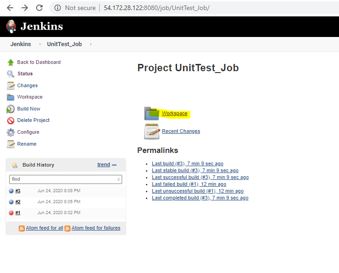Click the Configure gear icon

point(11,132)
